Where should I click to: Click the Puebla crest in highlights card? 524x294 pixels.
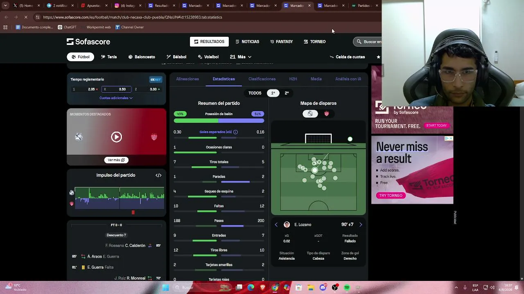coord(79,137)
